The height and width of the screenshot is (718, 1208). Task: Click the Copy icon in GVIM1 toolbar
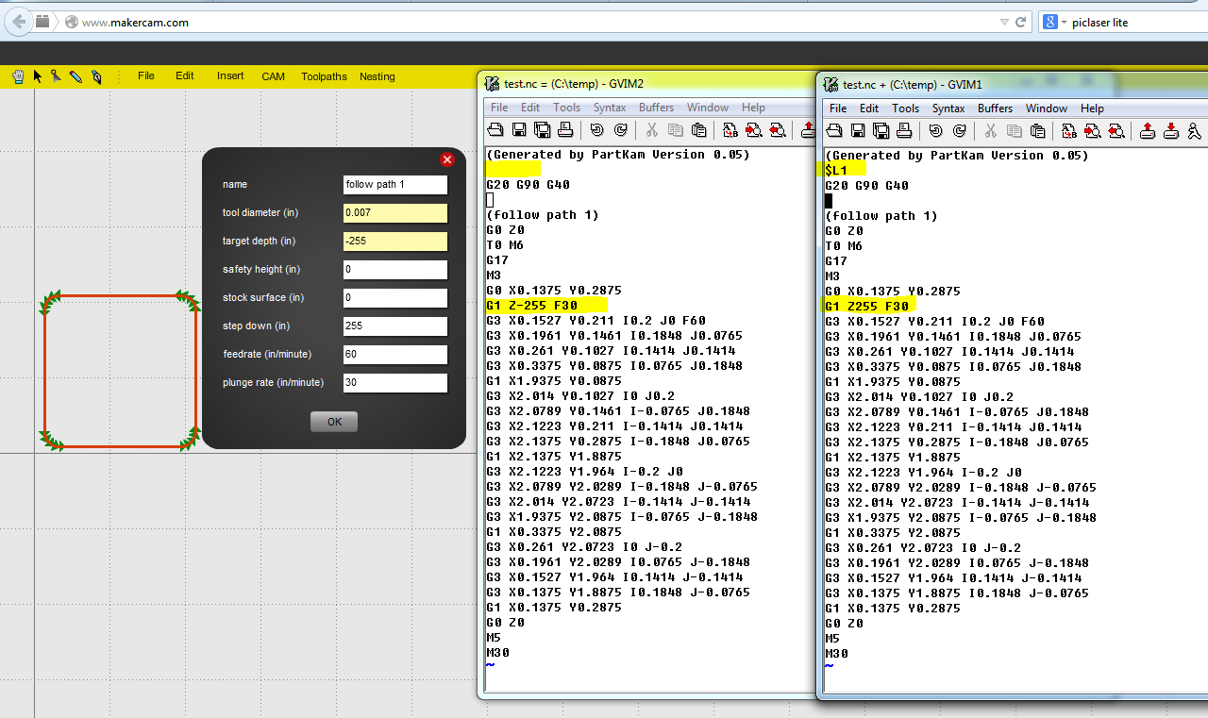click(1014, 131)
